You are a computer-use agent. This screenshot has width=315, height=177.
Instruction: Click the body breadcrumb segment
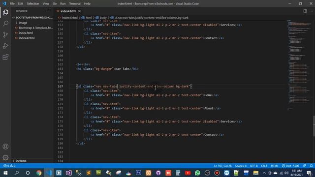click(x=103, y=18)
